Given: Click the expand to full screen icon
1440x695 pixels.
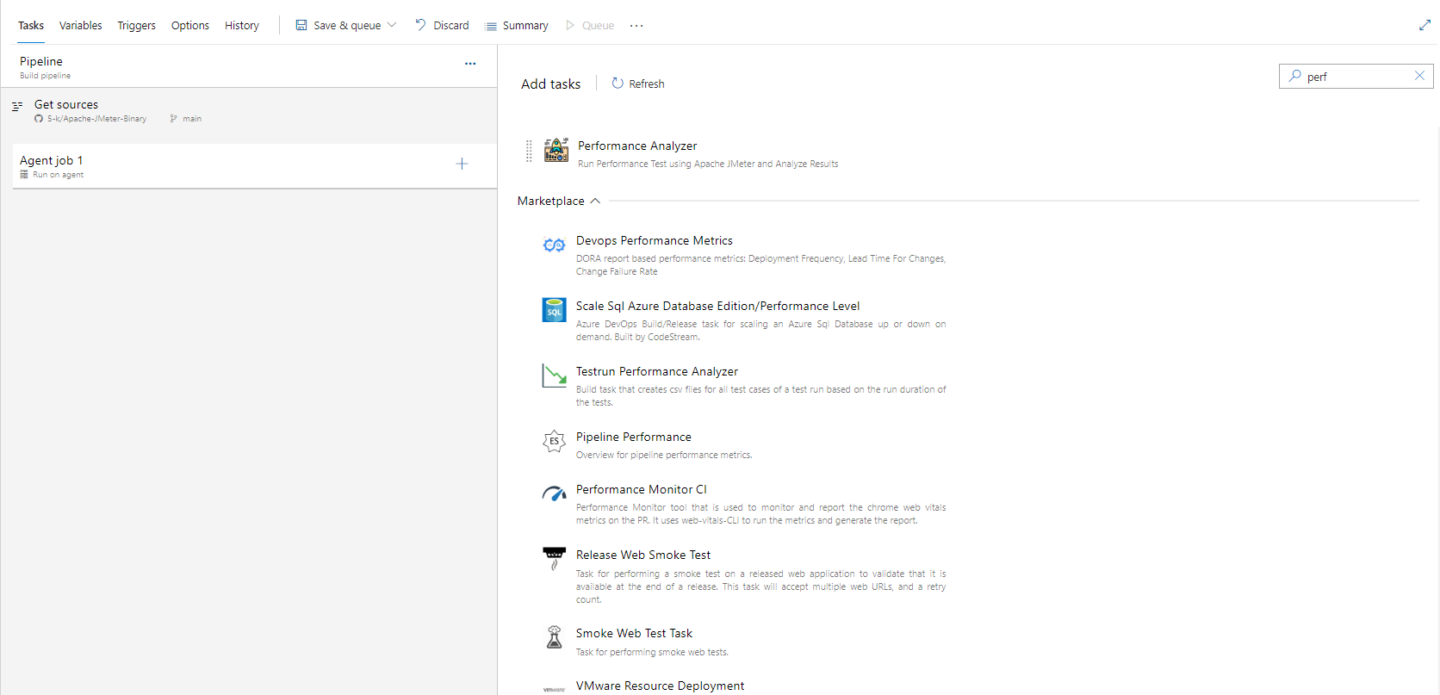Looking at the screenshot, I should coord(1424,25).
